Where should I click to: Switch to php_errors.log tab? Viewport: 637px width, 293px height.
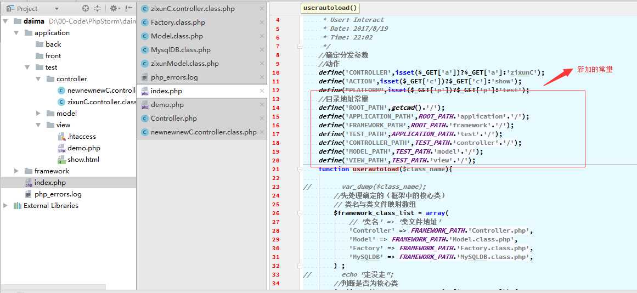[x=174, y=77]
